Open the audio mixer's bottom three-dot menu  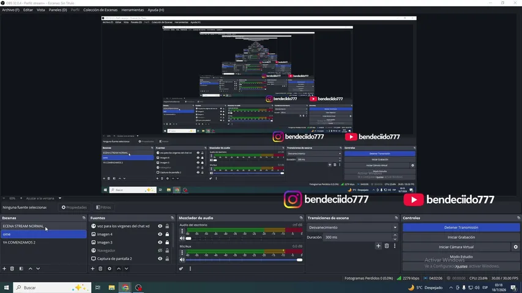click(x=190, y=269)
